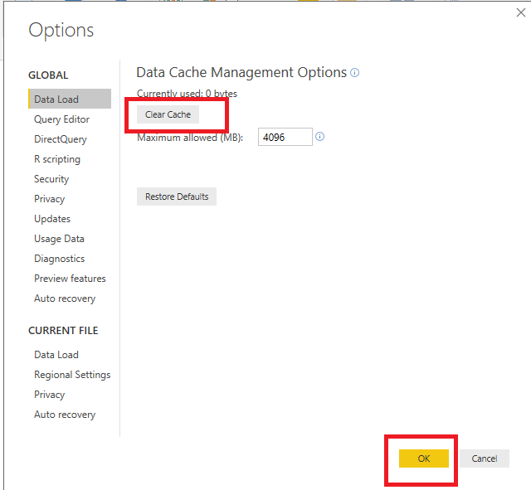Click info icon beside Data Cache Management Options
Image resolution: width=531 pixels, height=490 pixels.
[355, 73]
